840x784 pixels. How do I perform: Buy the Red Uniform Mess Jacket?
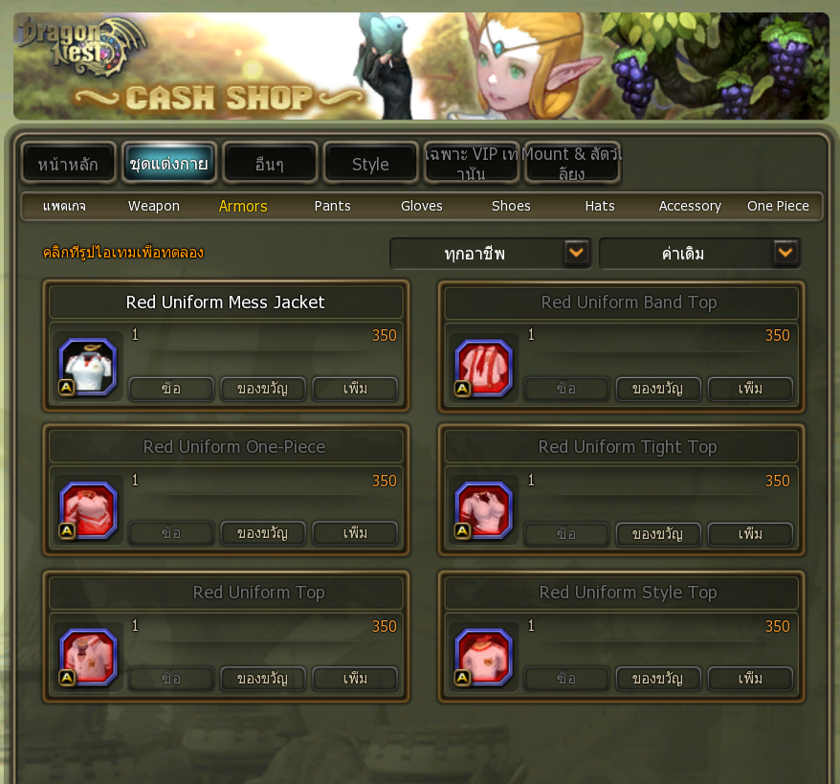(x=171, y=389)
